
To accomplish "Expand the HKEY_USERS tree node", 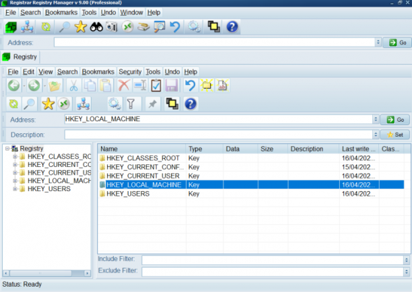I will (x=15, y=189).
